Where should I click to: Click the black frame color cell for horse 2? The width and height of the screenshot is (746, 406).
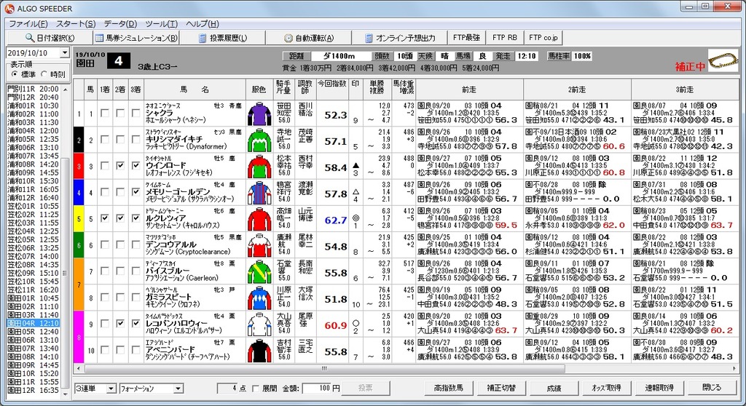[x=79, y=140]
